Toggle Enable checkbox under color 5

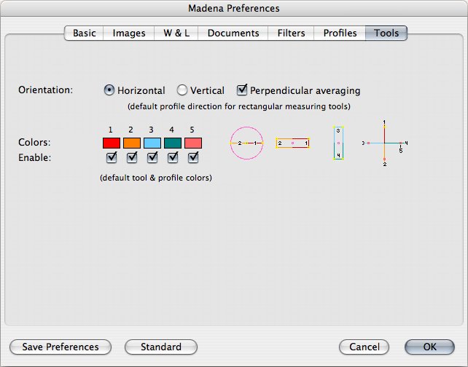pos(193,157)
